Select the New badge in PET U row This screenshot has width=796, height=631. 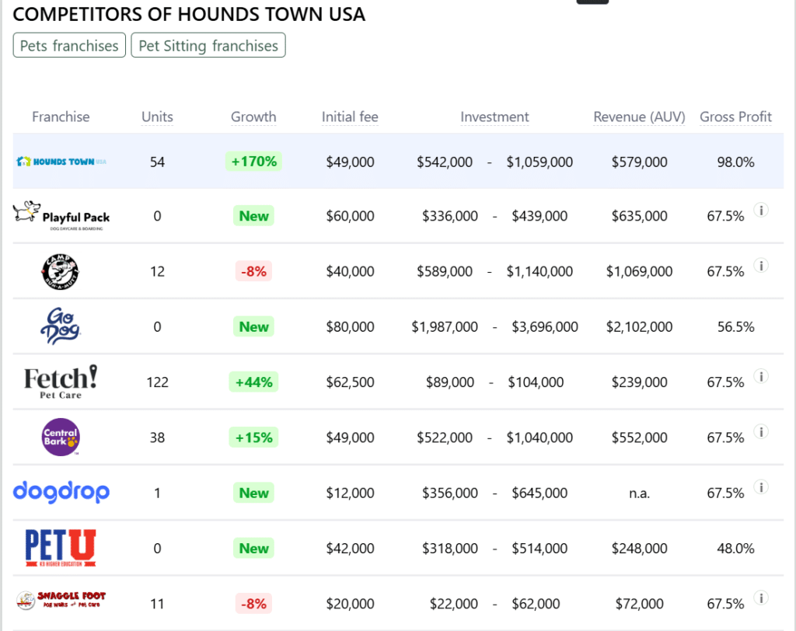(253, 548)
